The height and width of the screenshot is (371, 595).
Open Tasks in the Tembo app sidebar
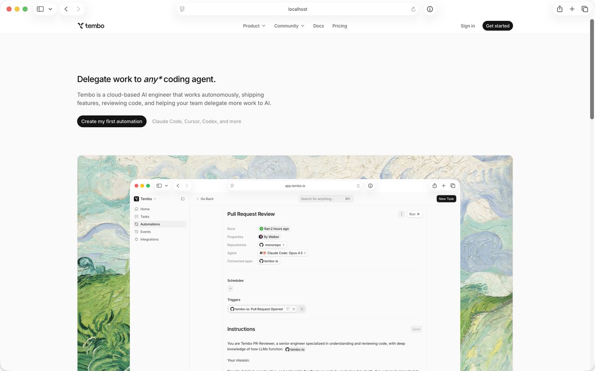click(x=160, y=216)
